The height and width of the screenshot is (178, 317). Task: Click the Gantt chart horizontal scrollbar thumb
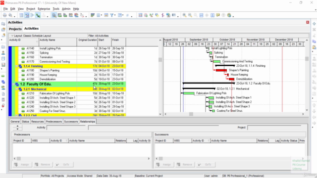pyautogui.click(x=191, y=114)
